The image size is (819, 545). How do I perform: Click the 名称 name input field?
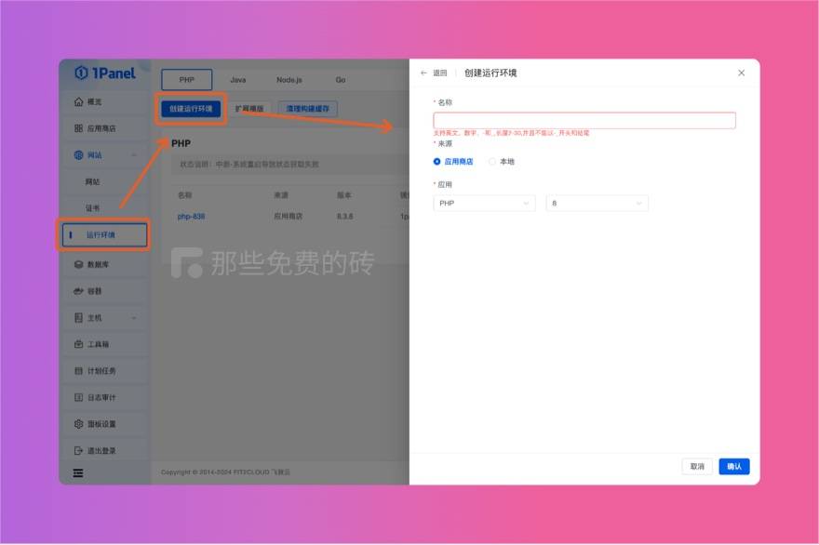[x=584, y=119]
